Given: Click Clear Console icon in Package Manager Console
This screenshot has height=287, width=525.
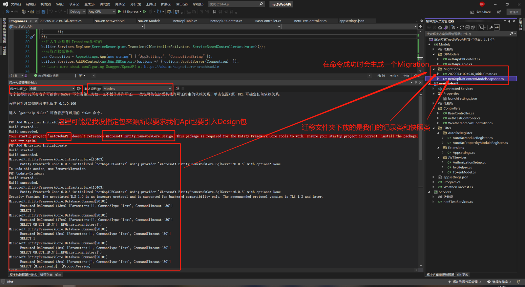Looking at the screenshot, I should pyautogui.click(x=177, y=89).
